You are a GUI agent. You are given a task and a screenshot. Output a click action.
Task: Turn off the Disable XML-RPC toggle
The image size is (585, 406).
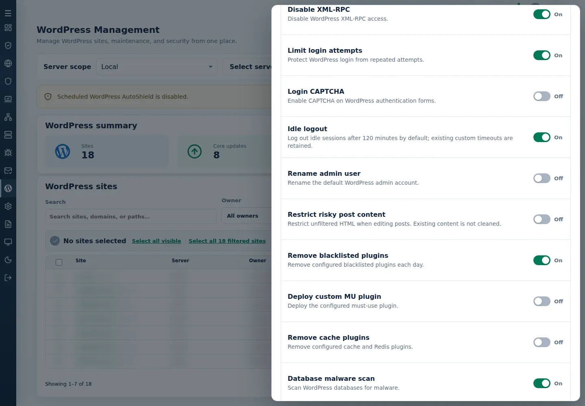542,14
